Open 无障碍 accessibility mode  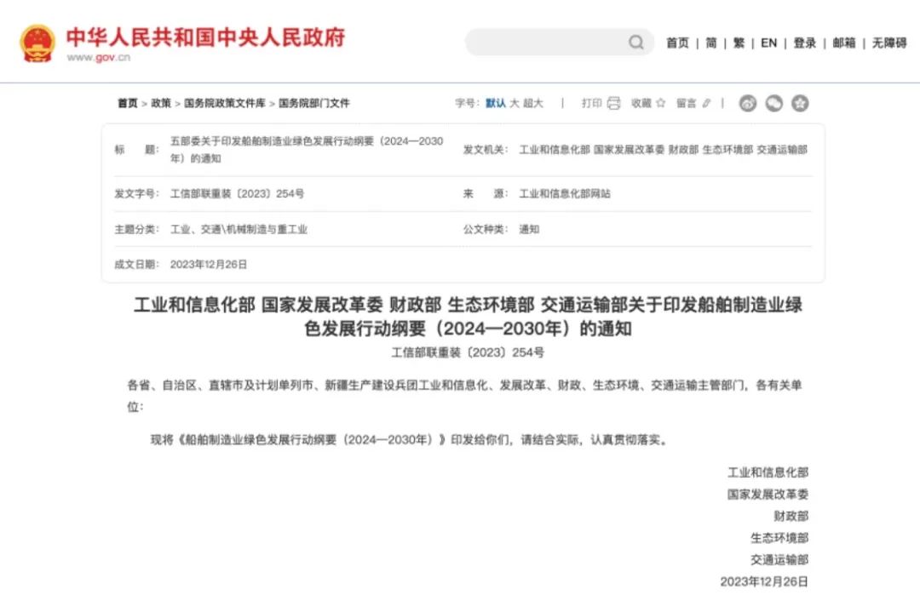coord(888,43)
